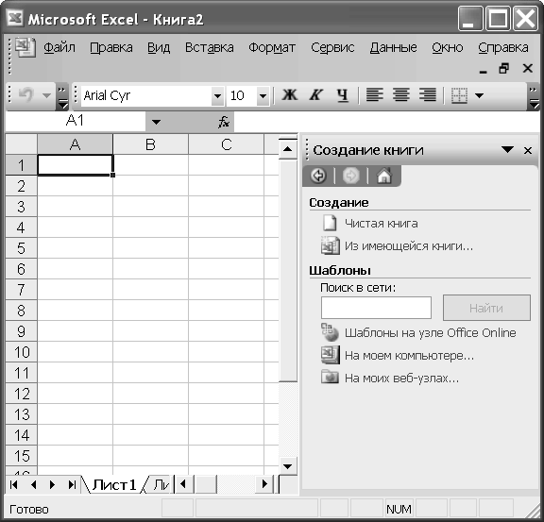Open the Undo history dropdown arrow

pyautogui.click(x=46, y=95)
